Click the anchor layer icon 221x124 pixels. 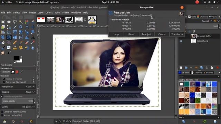tap(207, 68)
